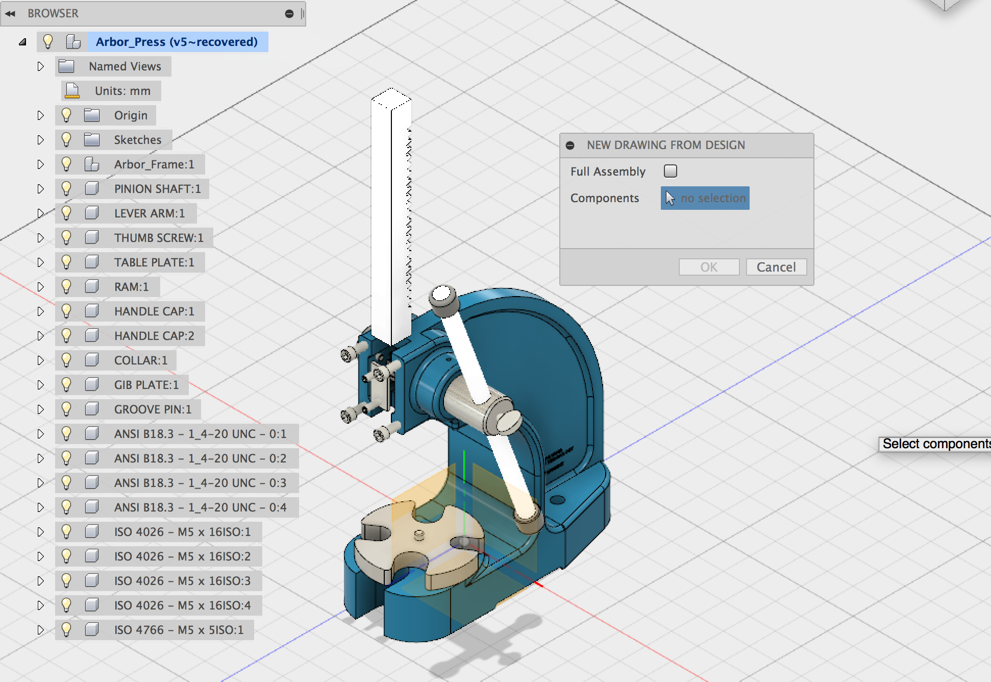The image size is (991, 682).
Task: Click the GIB PLATE:1 component icon
Action: click(92, 384)
